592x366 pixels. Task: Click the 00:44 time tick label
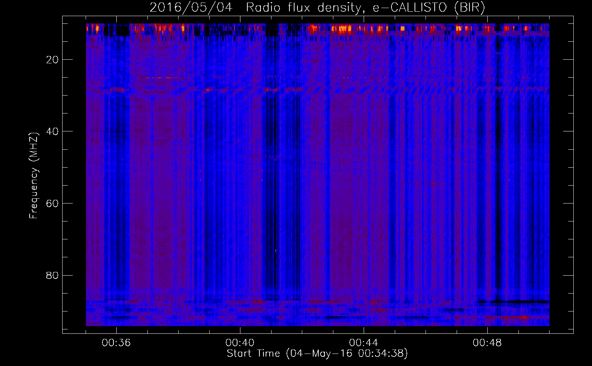point(364,343)
